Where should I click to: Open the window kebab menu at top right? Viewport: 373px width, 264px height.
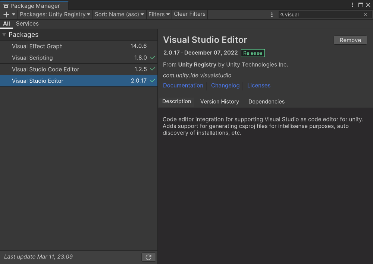point(352,5)
